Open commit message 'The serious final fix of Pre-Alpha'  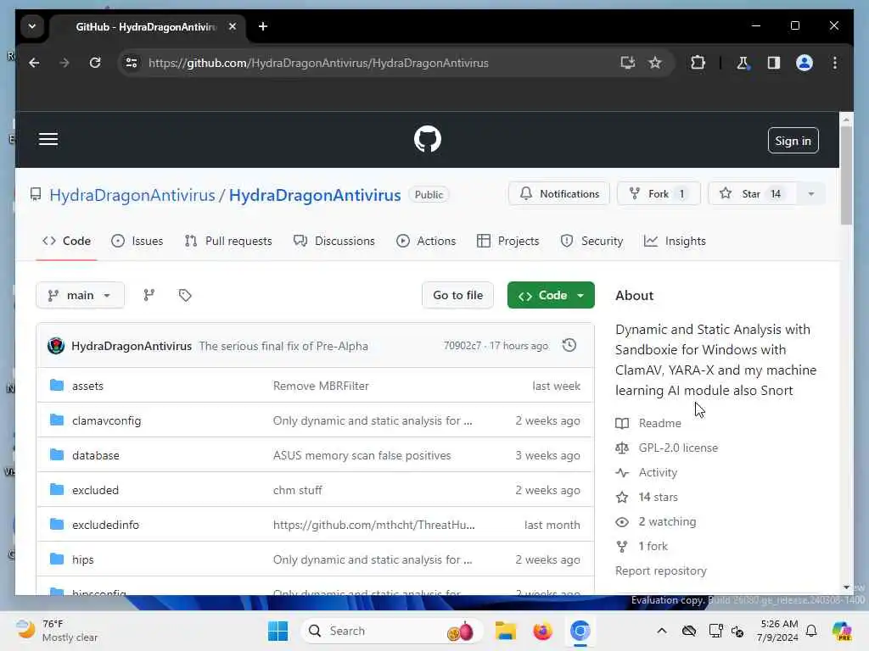point(283,346)
